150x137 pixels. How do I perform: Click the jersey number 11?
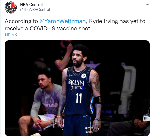pyautogui.click(x=79, y=98)
